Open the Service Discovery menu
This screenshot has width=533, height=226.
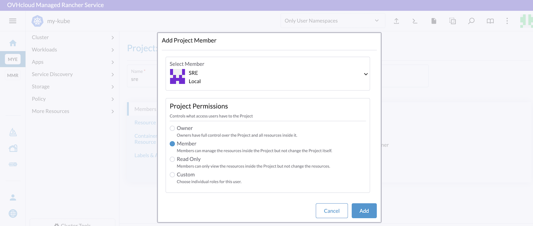pyautogui.click(x=72, y=74)
